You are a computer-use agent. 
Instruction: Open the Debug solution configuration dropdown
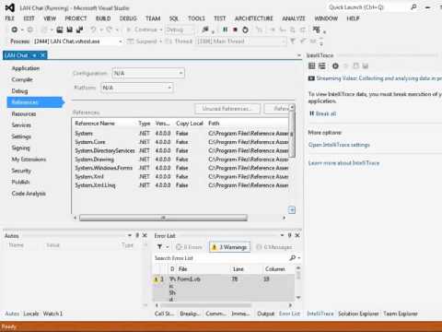(180, 30)
